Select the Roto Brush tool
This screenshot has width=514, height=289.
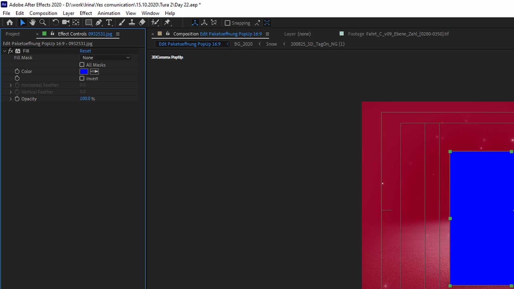point(155,22)
